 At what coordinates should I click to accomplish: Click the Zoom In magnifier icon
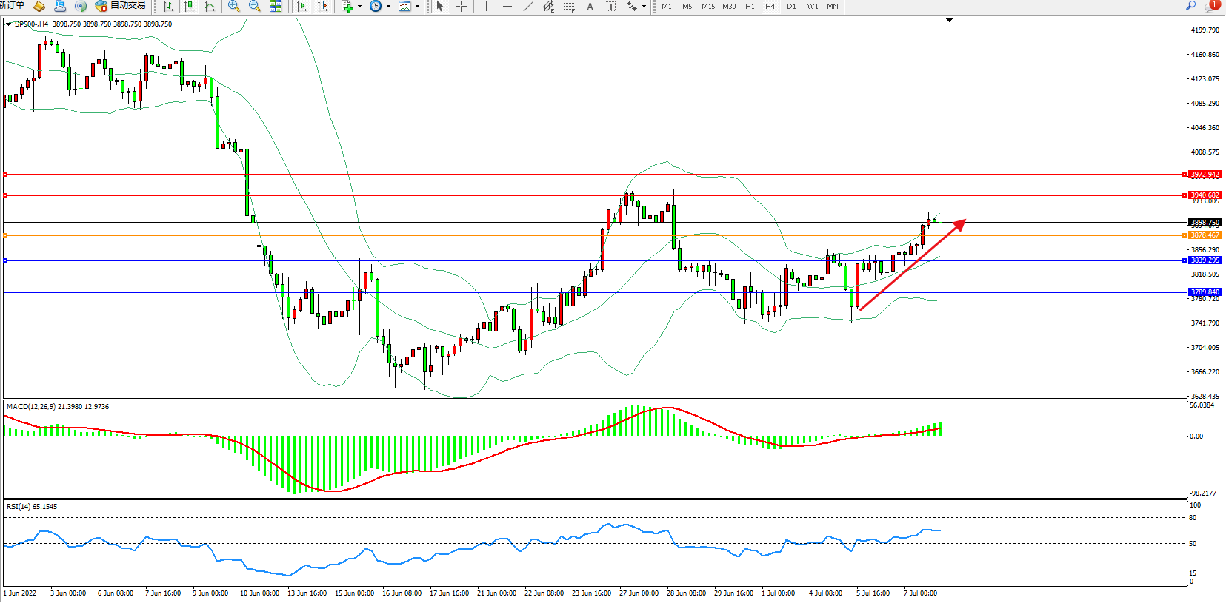tap(234, 7)
